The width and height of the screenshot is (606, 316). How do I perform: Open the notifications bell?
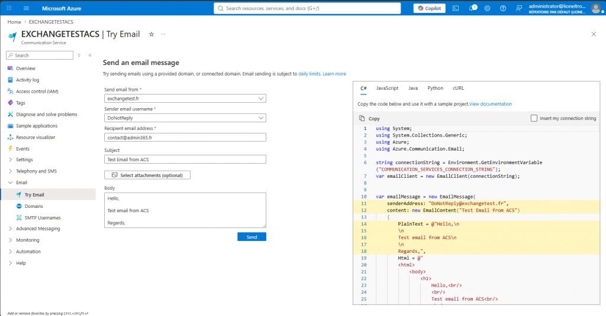[472, 8]
